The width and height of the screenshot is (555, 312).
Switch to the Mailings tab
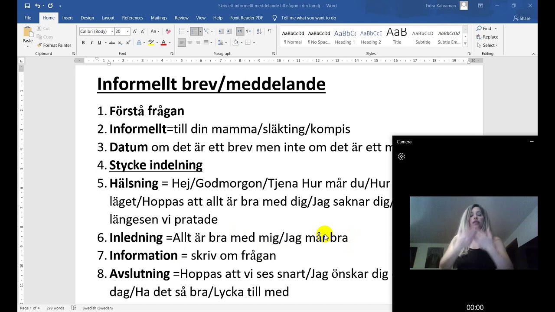(x=159, y=18)
